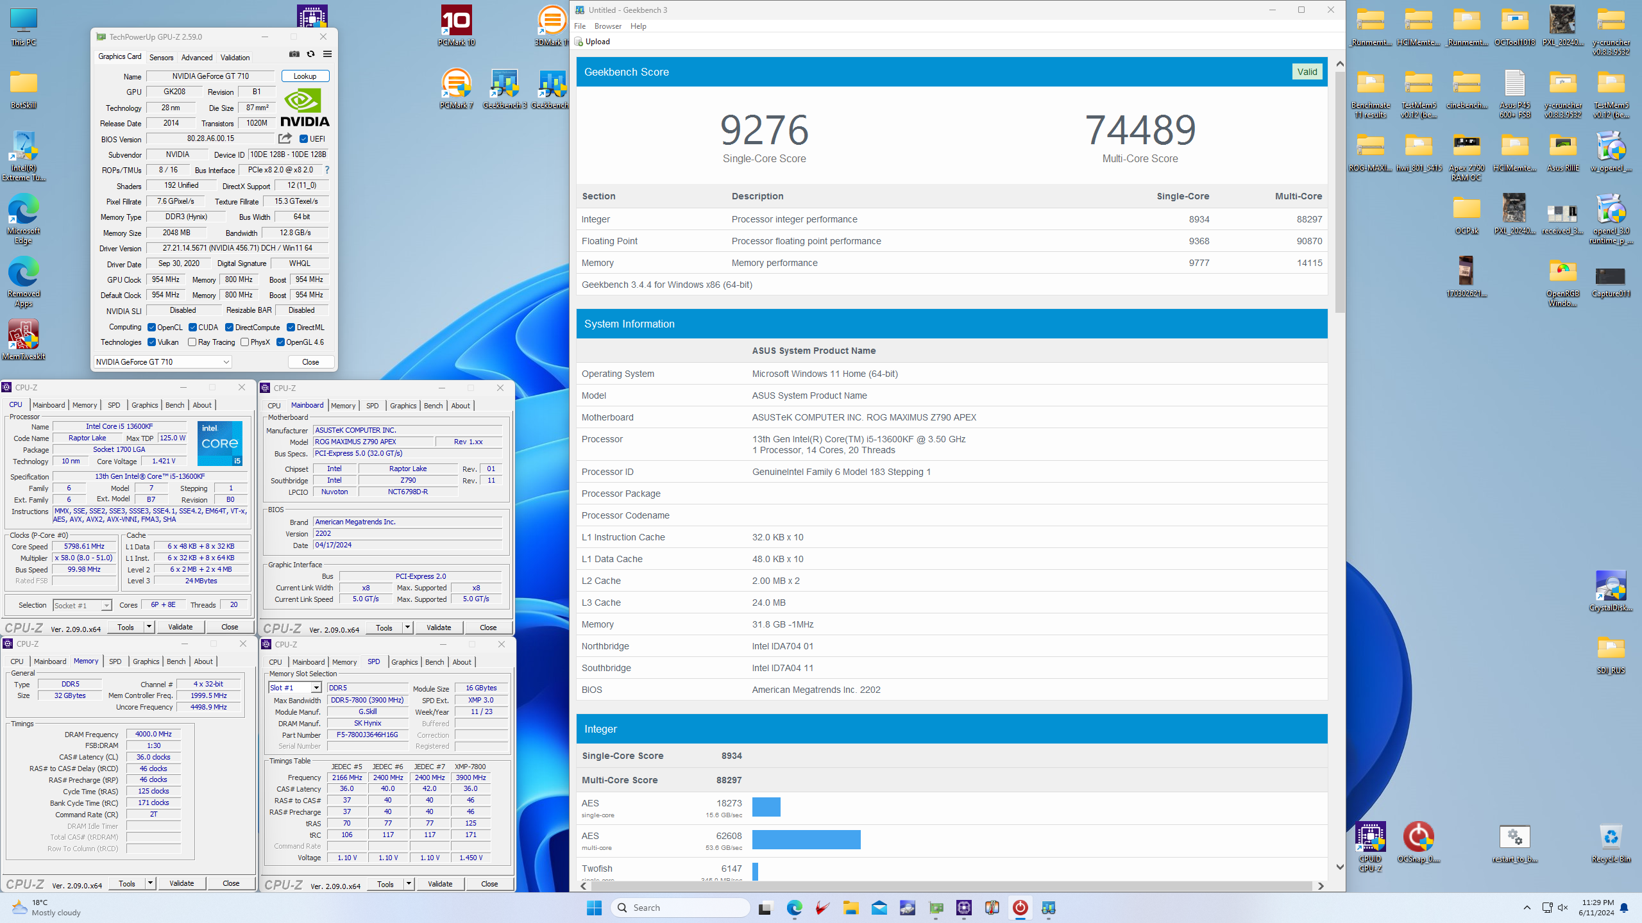
Task: Expand Tools arrow in CPU-Z Mainboard window
Action: click(407, 628)
